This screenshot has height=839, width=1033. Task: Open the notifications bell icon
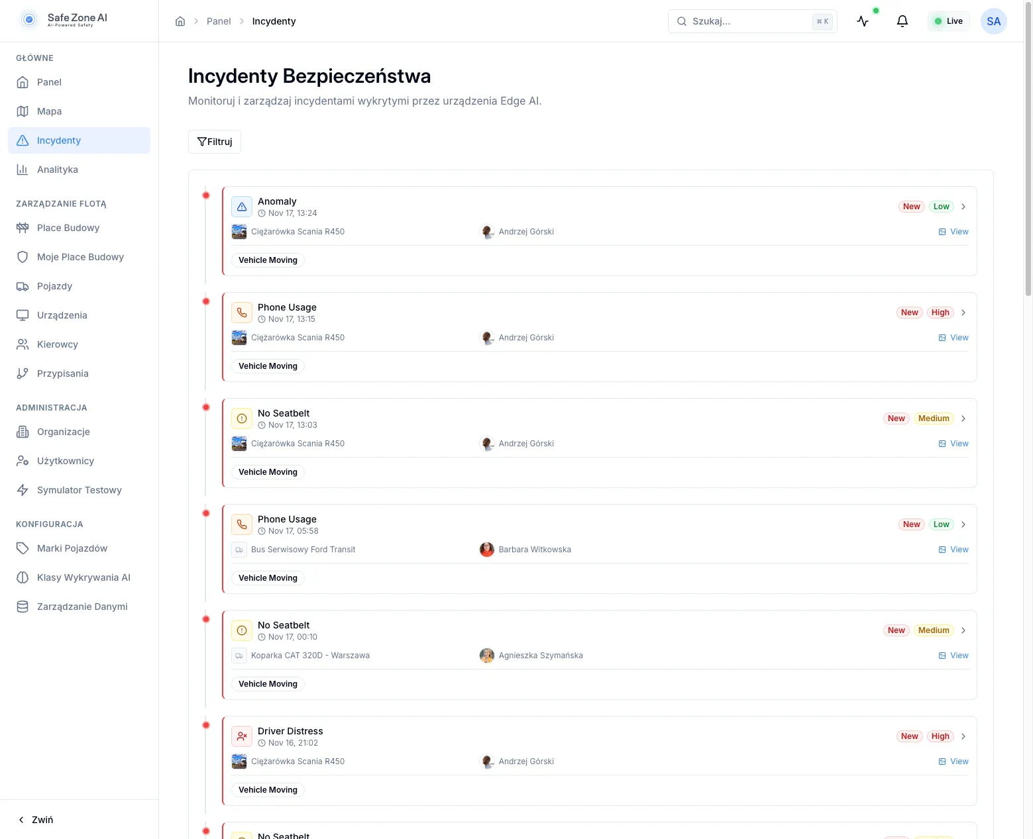click(x=902, y=21)
